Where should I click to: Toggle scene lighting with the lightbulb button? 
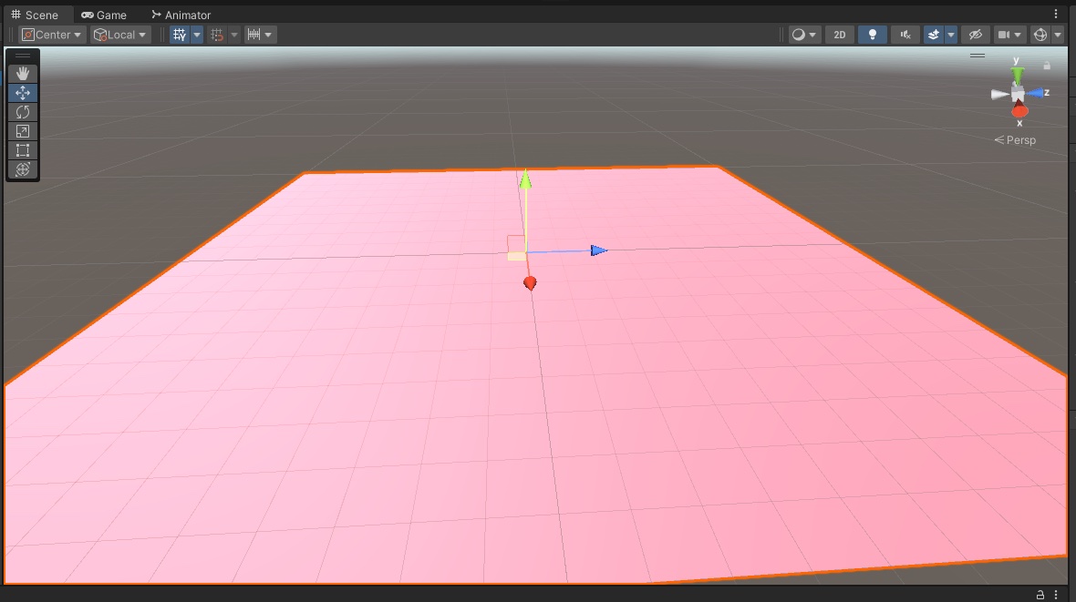coord(873,35)
